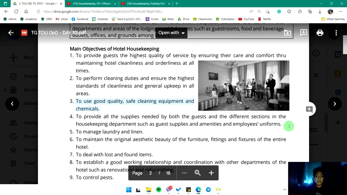Switch to Housekeeping Training Video tab
The width and height of the screenshot is (347, 195).
click(x=146, y=4)
